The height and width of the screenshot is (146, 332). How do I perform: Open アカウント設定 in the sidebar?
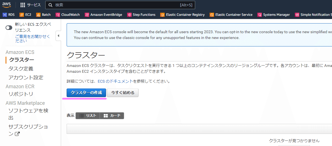click(26, 78)
